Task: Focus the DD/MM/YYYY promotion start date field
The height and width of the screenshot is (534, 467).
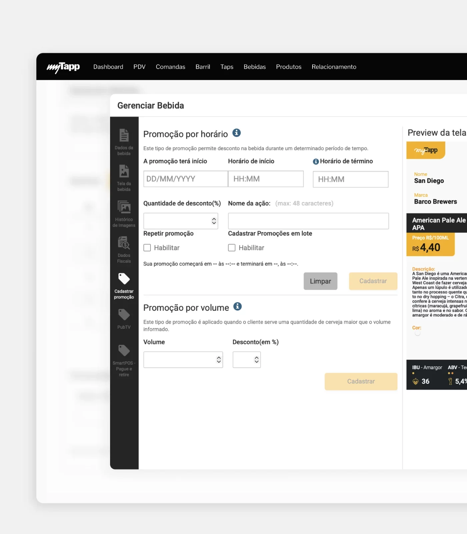Action: (186, 179)
